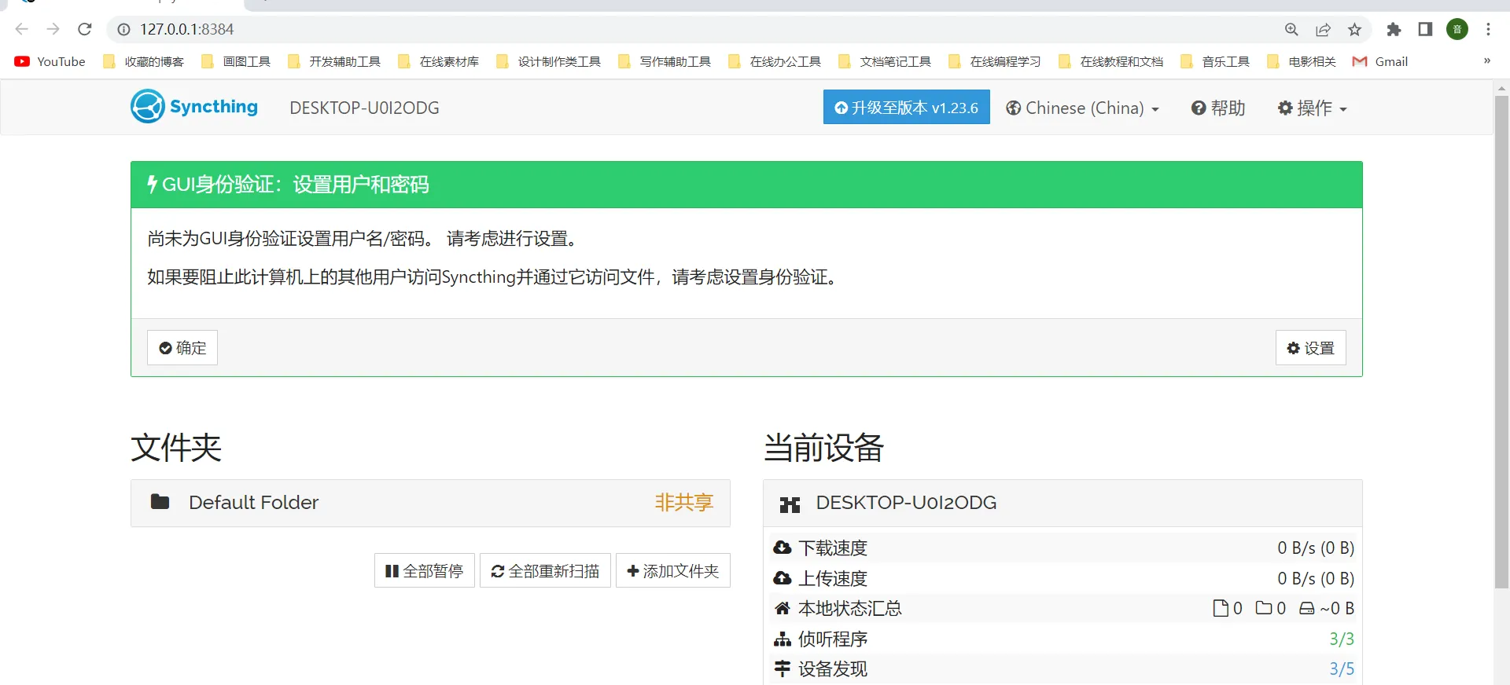Click the 3/3 listeners value
This screenshot has height=685, width=1510.
tap(1342, 639)
